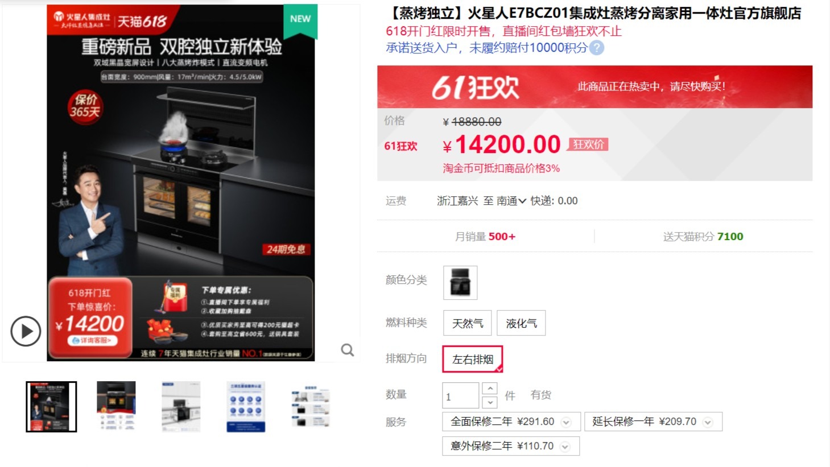Image resolution: width=830 pixels, height=467 pixels.
Task: Select the 液化气 fuel option
Action: [521, 323]
